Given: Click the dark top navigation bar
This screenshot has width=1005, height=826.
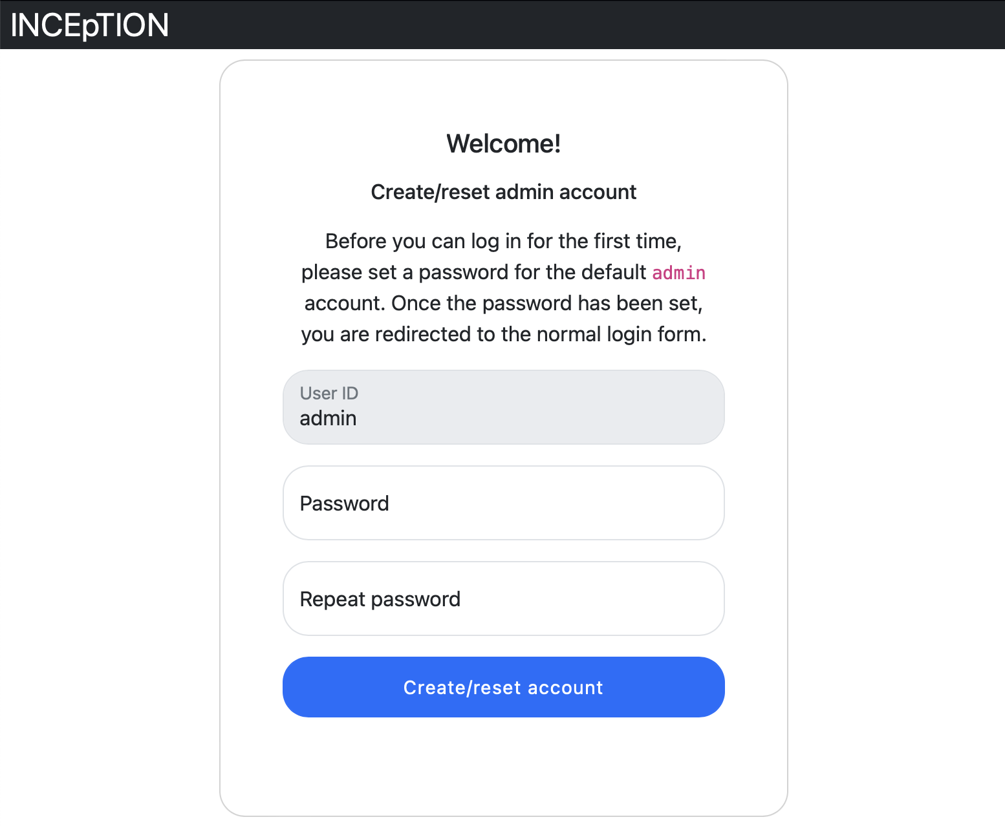Looking at the screenshot, I should tap(582, 24).
